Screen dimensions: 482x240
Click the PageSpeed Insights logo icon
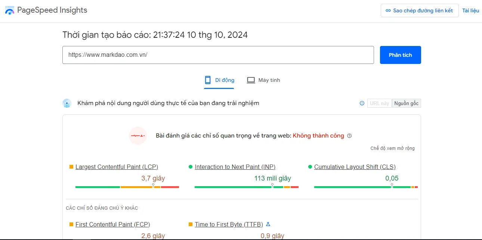[x=9, y=10]
